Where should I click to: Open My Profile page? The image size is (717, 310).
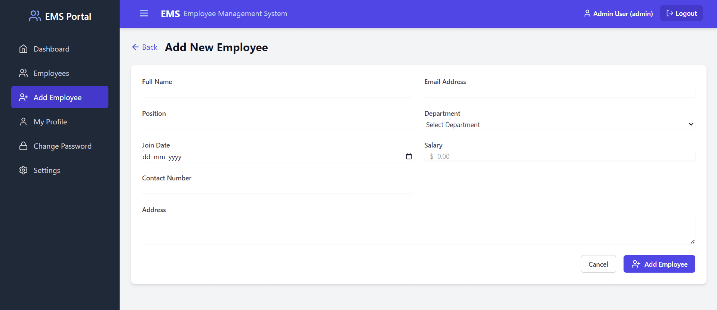tap(60, 122)
